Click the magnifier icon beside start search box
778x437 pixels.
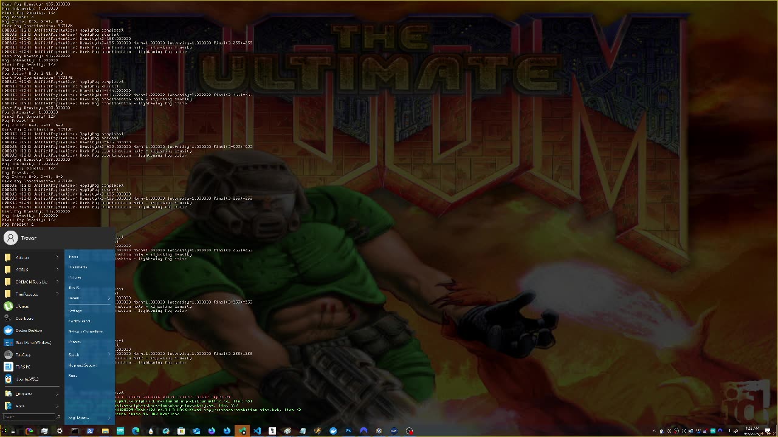(x=58, y=417)
